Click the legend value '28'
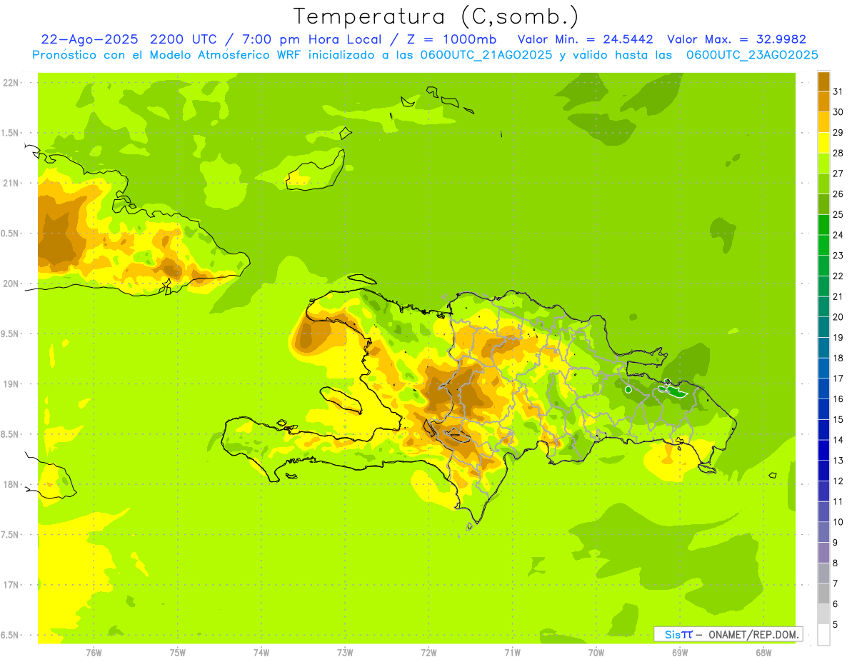 point(838,153)
